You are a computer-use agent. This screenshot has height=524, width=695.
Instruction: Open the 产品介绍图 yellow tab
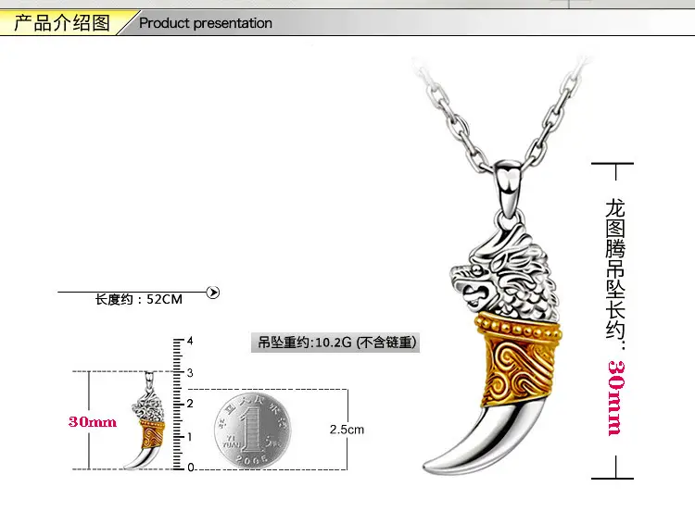62,22
